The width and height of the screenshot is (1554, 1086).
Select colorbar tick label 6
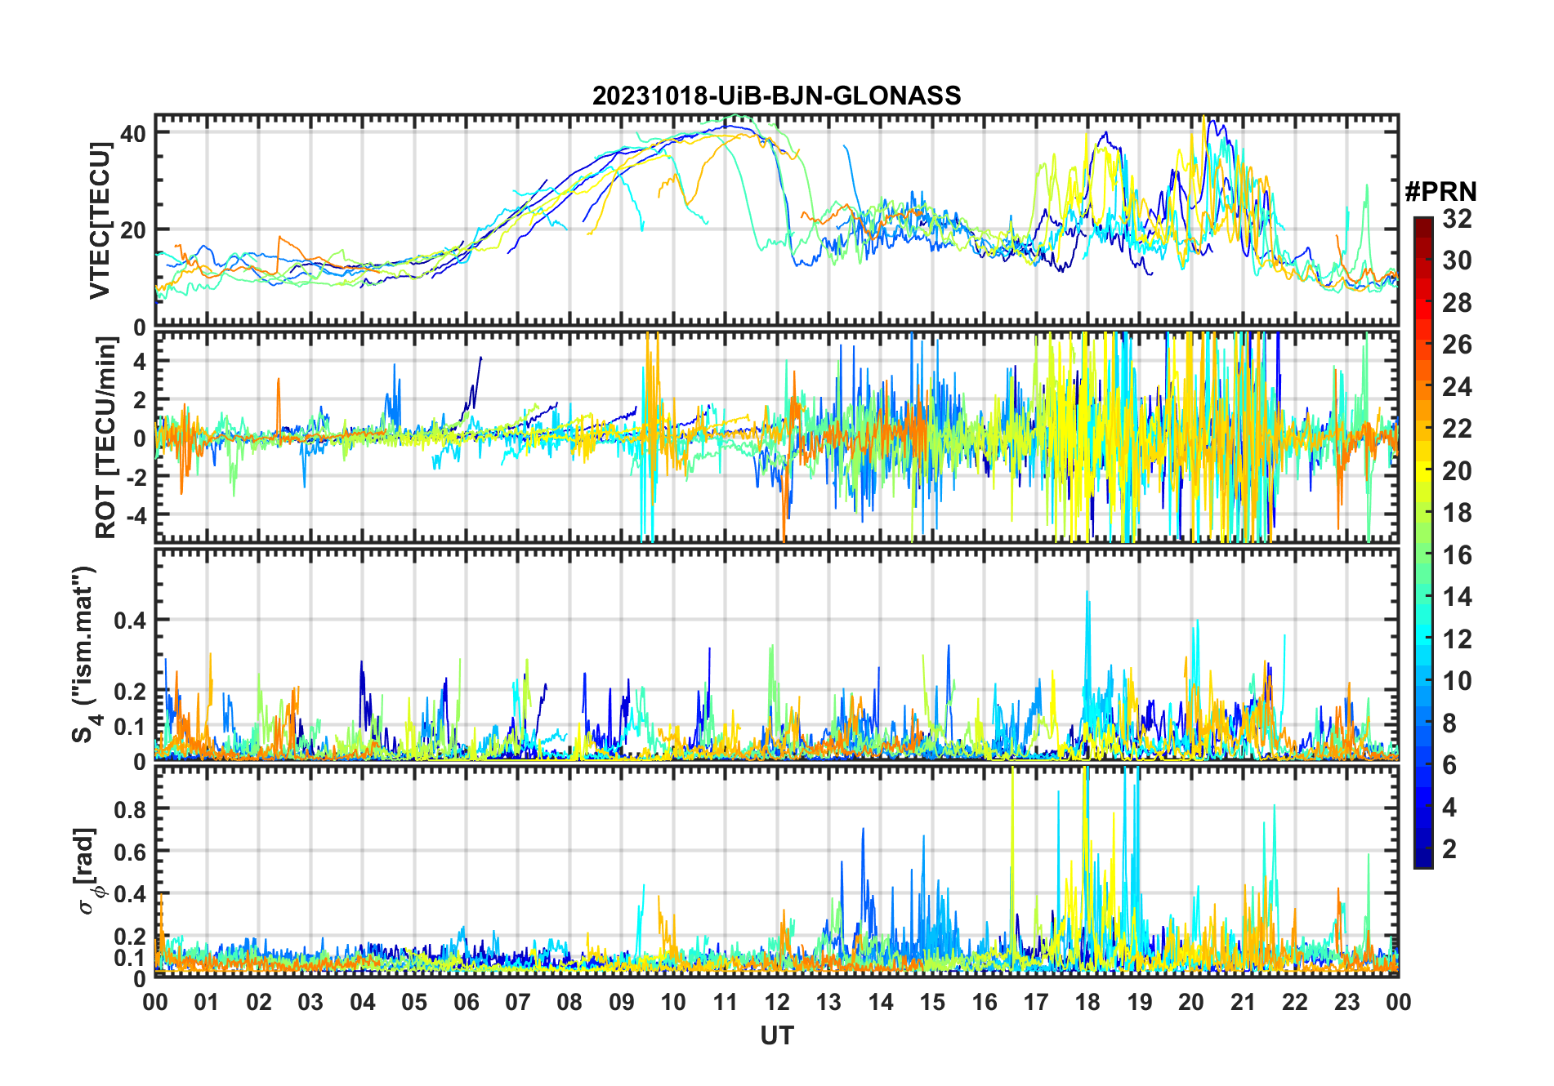pyautogui.click(x=1449, y=764)
